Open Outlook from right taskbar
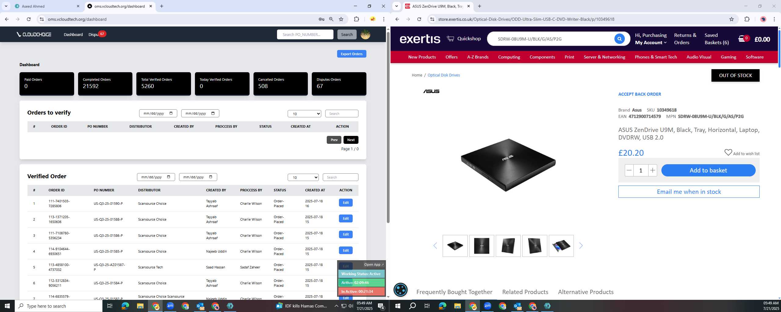 [517, 306]
